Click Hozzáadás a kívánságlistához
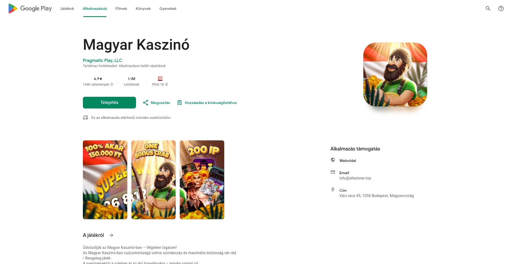The height and width of the screenshot is (264, 510). tap(211, 103)
